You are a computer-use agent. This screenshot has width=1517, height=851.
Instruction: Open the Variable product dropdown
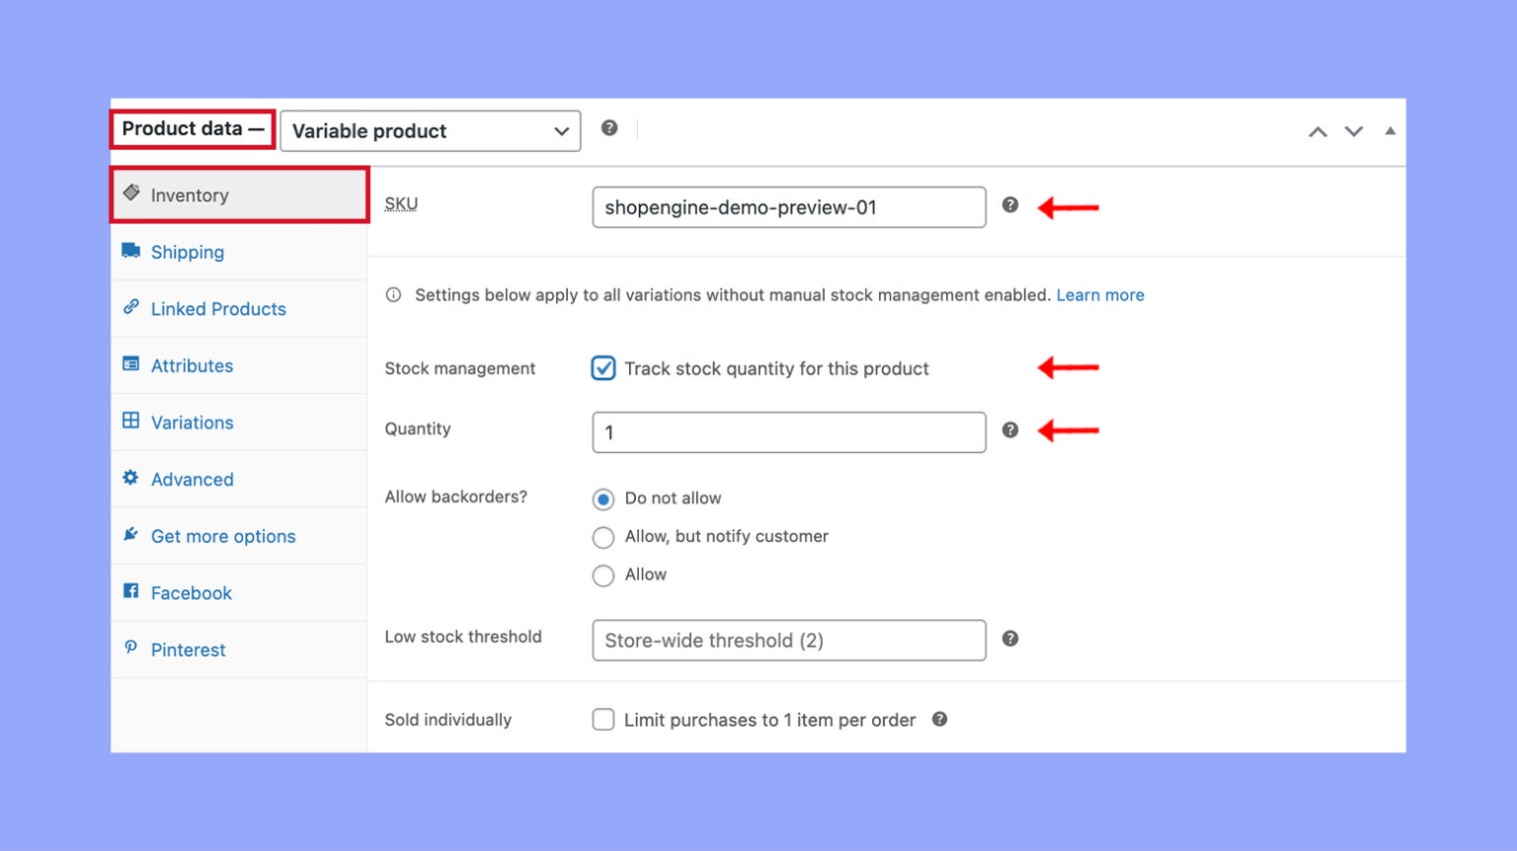(x=430, y=130)
